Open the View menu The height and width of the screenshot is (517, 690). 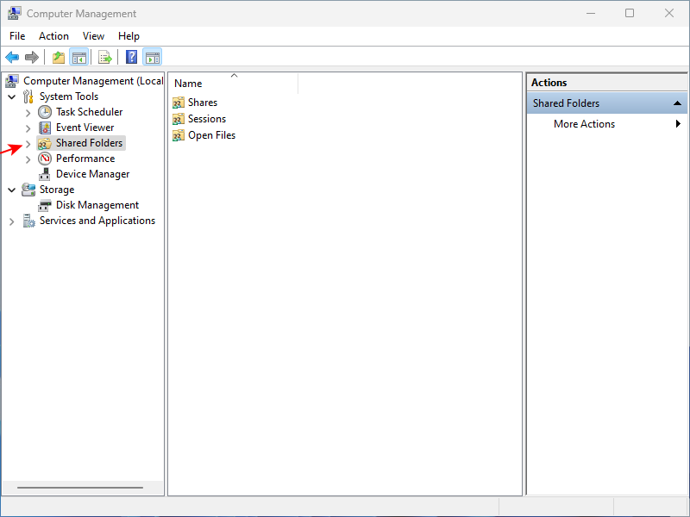93,36
